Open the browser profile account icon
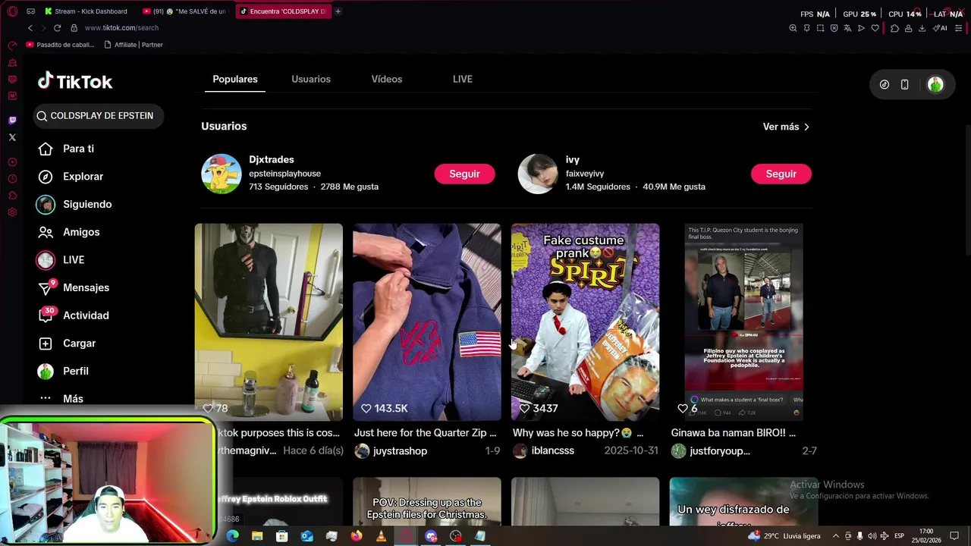971x546 pixels. pos(908,28)
